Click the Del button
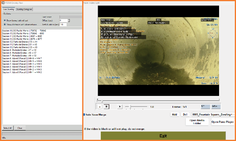236x141 pixels. pos(185,114)
